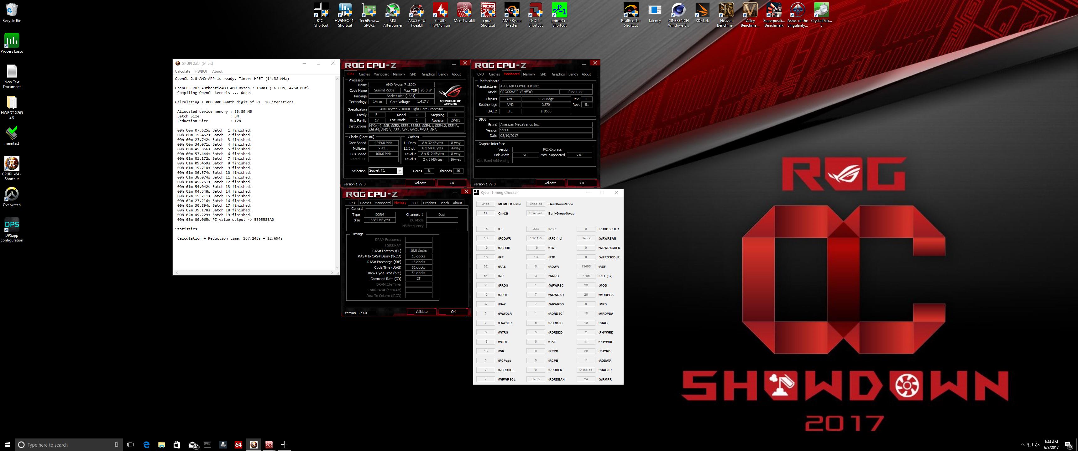The image size is (1078, 451).
Task: Click OK in the Mainboard CPU-Z window
Action: 582,183
